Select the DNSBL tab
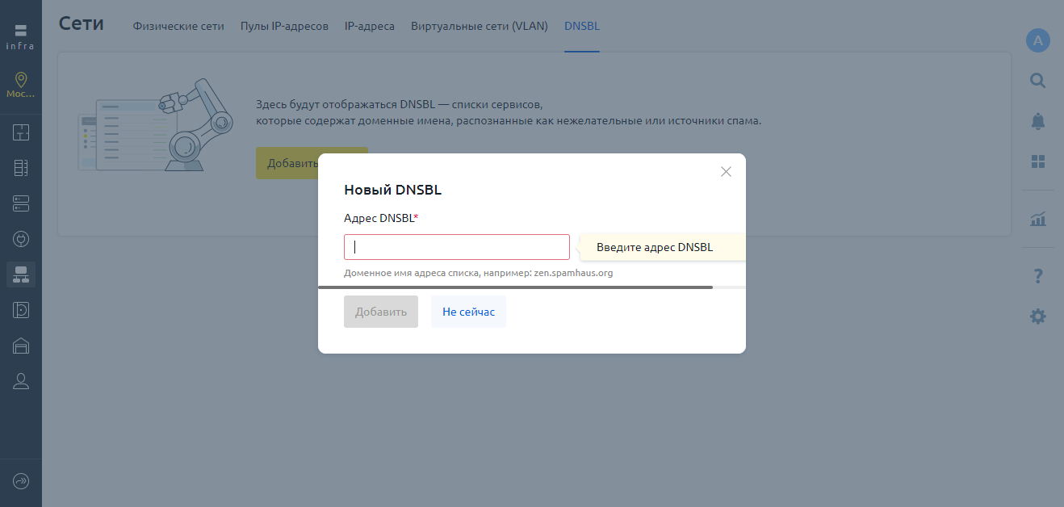1064x507 pixels. pos(582,26)
